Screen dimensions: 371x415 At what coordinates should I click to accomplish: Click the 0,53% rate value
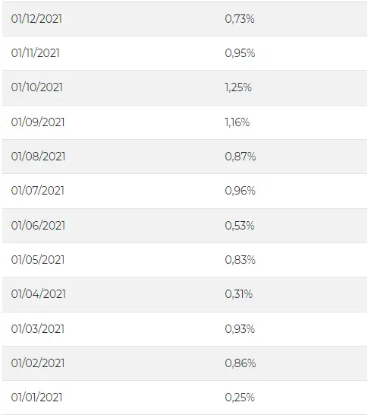coord(240,226)
